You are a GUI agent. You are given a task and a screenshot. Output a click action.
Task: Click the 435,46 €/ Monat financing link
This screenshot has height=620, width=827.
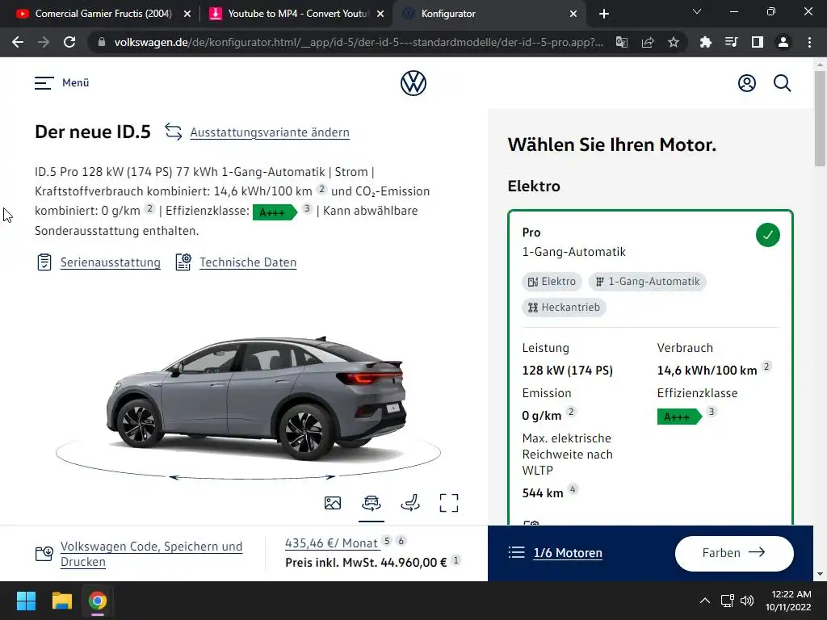(x=331, y=543)
